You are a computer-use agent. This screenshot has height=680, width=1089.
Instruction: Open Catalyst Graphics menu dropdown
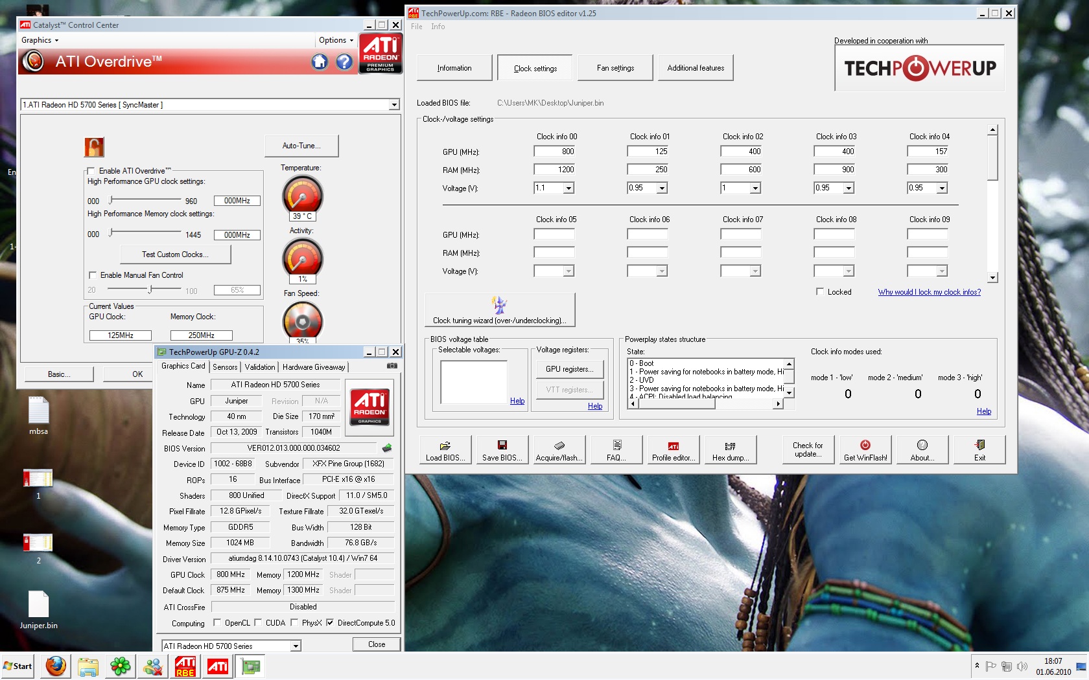pos(40,40)
